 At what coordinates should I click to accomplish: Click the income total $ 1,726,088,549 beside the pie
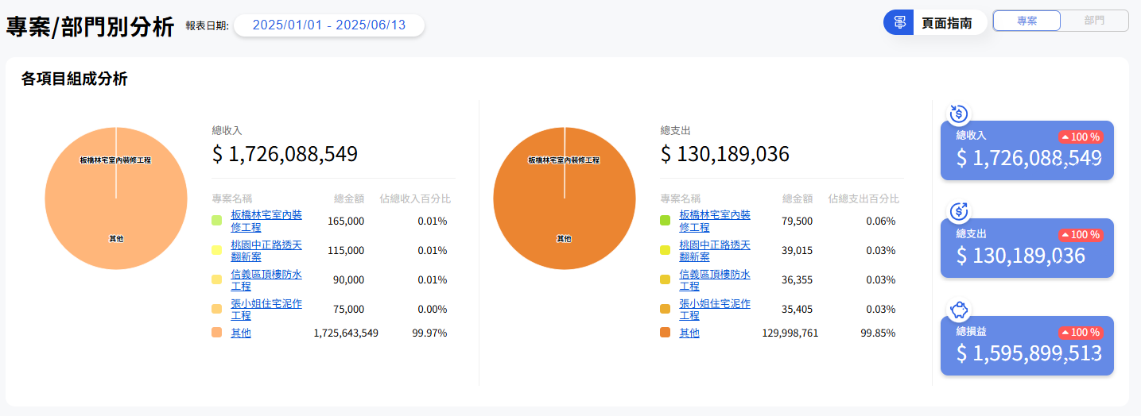[x=285, y=154]
